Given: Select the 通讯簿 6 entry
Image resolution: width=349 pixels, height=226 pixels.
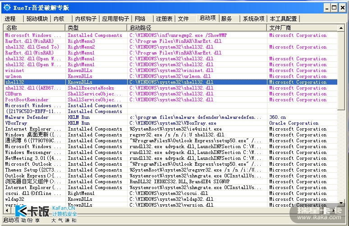Looking at the screenshot, I should (170, 140).
